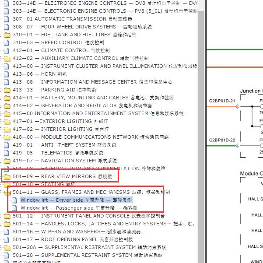Click the folder icon for 419-07 Navigation System
263x263 pixels.
click(7, 161)
